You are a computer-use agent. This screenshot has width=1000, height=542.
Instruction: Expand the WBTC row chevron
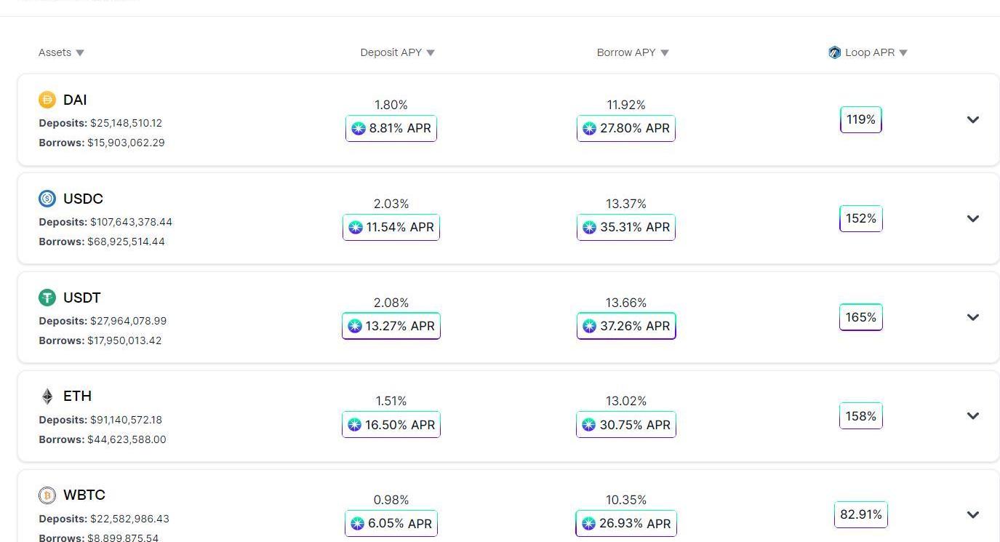click(972, 514)
